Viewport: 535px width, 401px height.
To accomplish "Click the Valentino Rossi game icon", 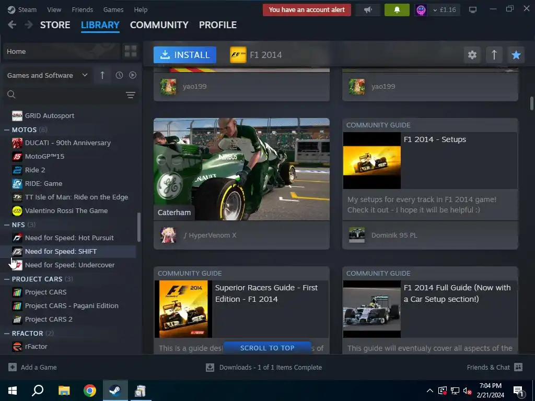I will [x=17, y=211].
